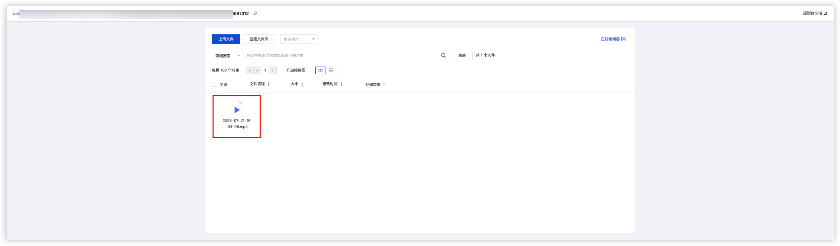Open the 控制台文档 link
The width and height of the screenshot is (840, 246).
[x=815, y=13]
